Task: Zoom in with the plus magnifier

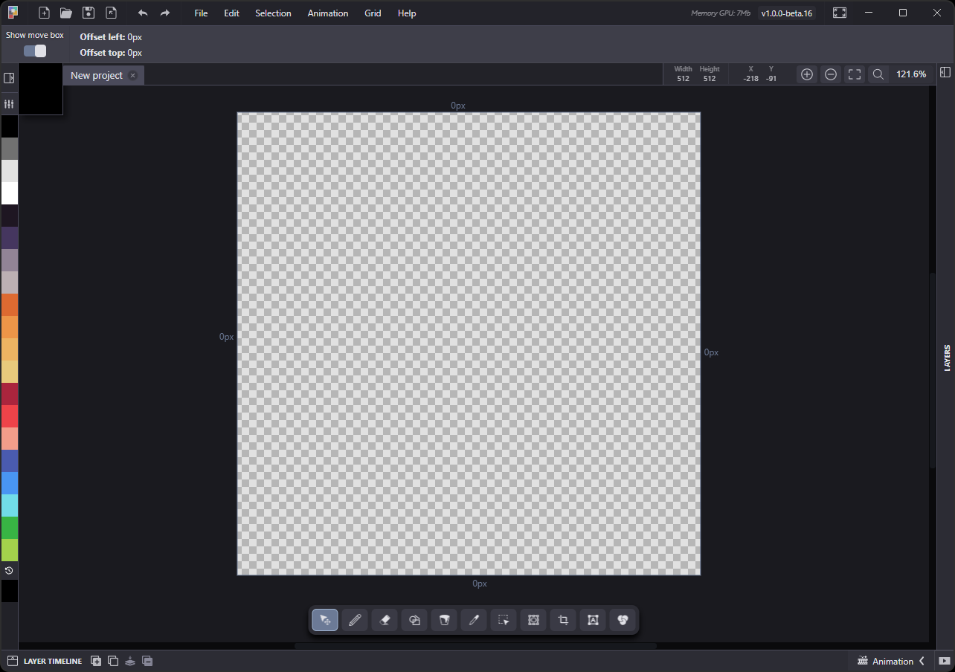Action: pyautogui.click(x=807, y=74)
